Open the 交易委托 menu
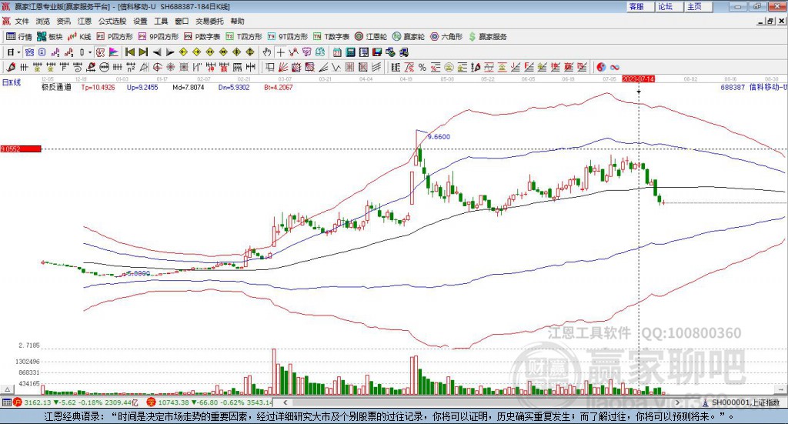The image size is (788, 424). (x=209, y=21)
